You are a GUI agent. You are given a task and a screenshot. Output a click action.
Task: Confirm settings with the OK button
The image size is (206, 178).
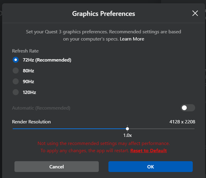(x=151, y=167)
